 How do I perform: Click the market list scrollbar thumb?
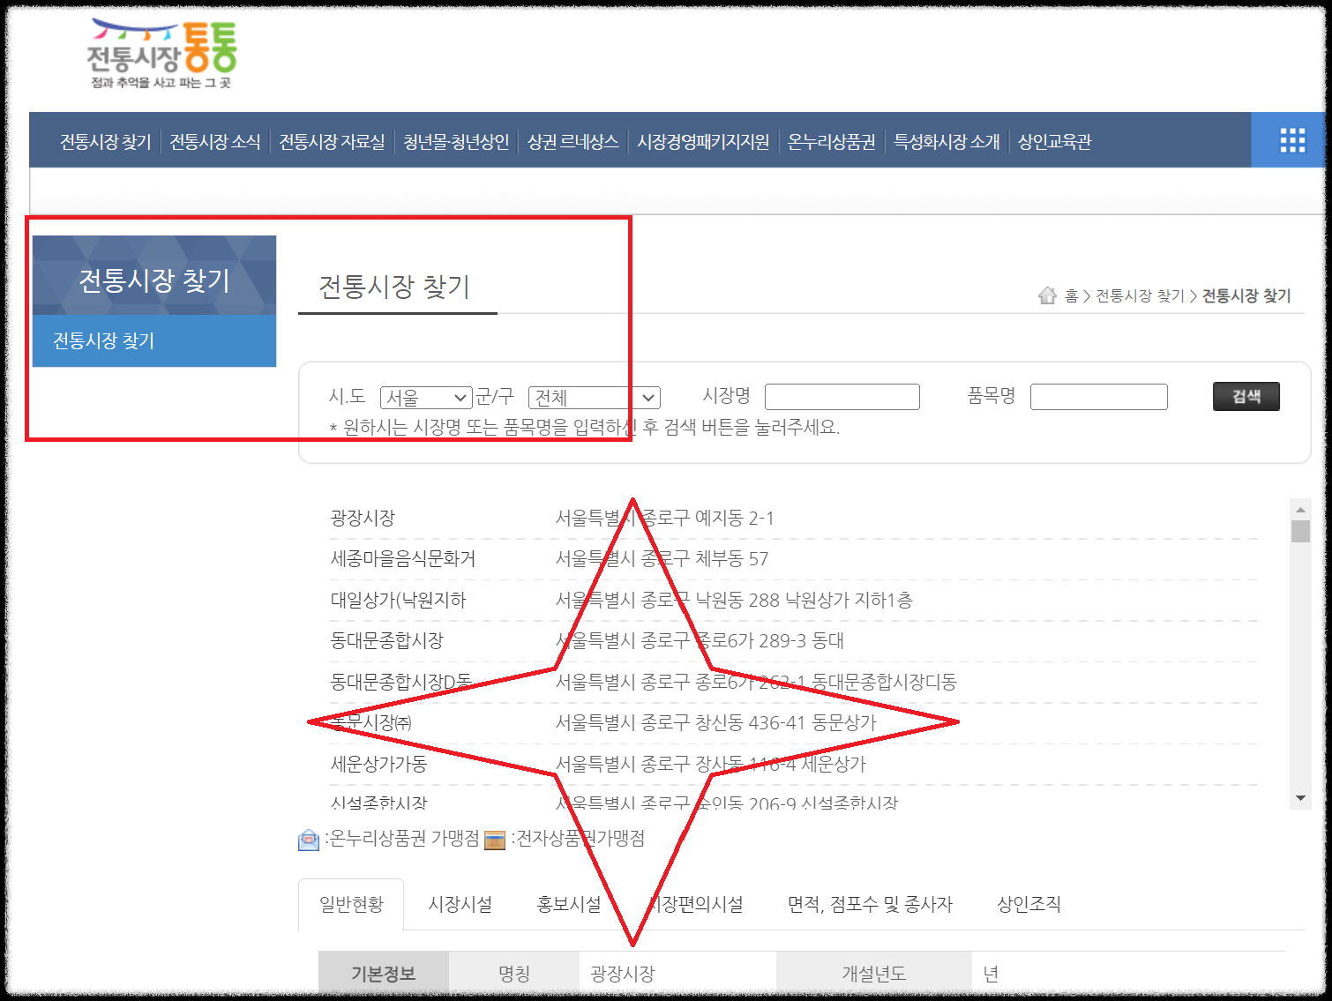[1300, 531]
